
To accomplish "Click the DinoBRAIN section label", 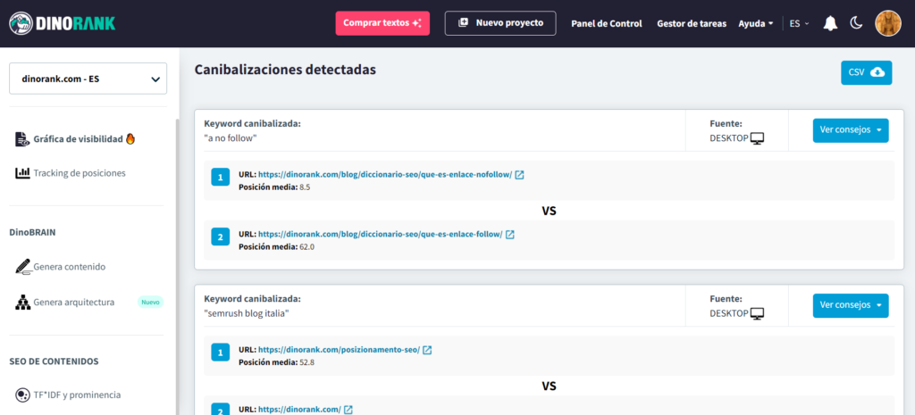I will [33, 232].
